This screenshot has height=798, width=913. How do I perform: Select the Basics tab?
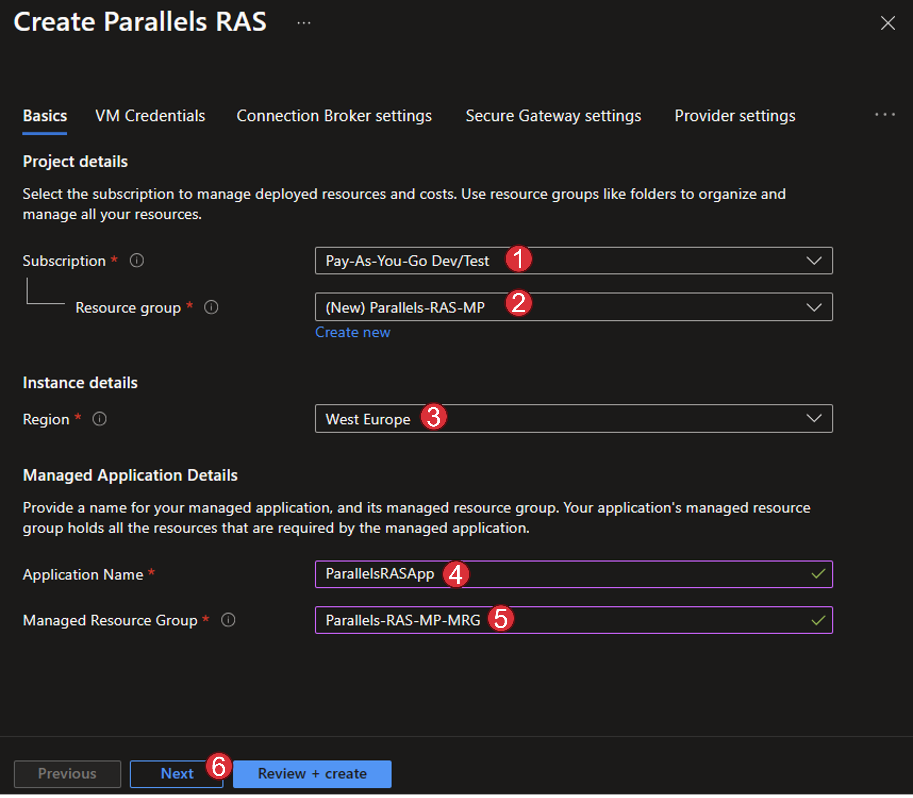pos(45,116)
